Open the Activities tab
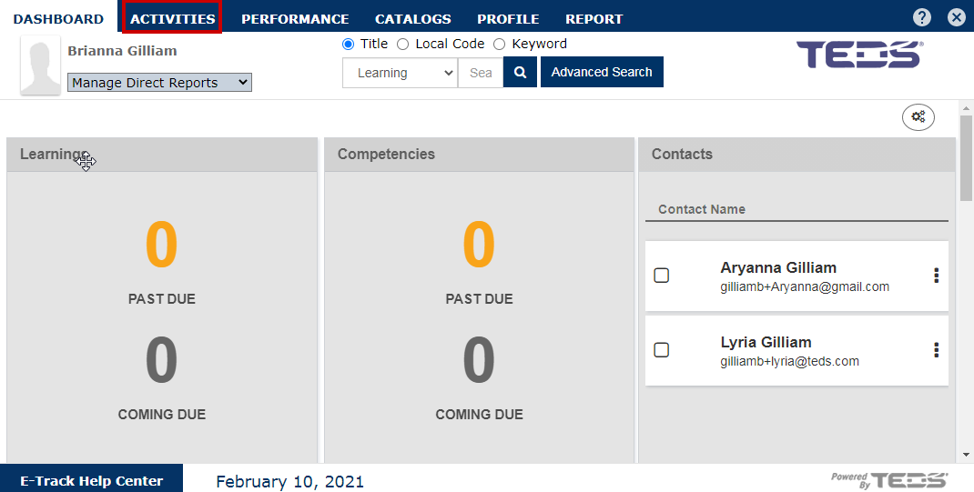The image size is (974, 492). [172, 18]
